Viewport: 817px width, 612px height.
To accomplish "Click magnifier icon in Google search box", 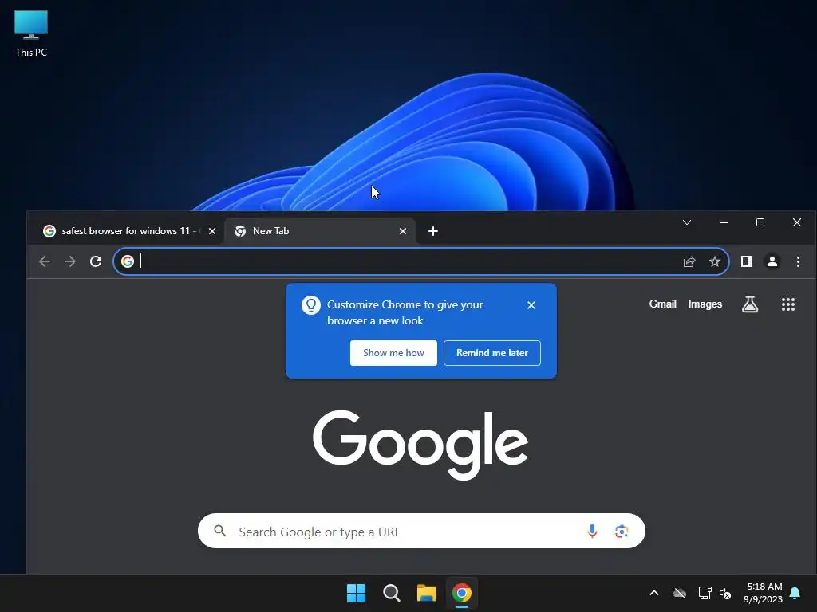I will (x=220, y=531).
